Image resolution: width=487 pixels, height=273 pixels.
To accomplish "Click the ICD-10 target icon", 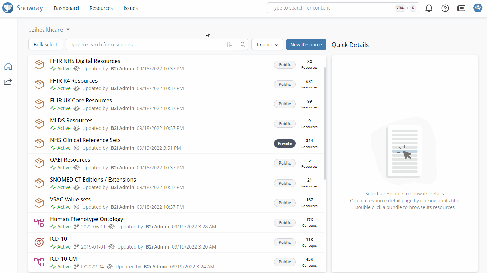I will coord(39,242).
